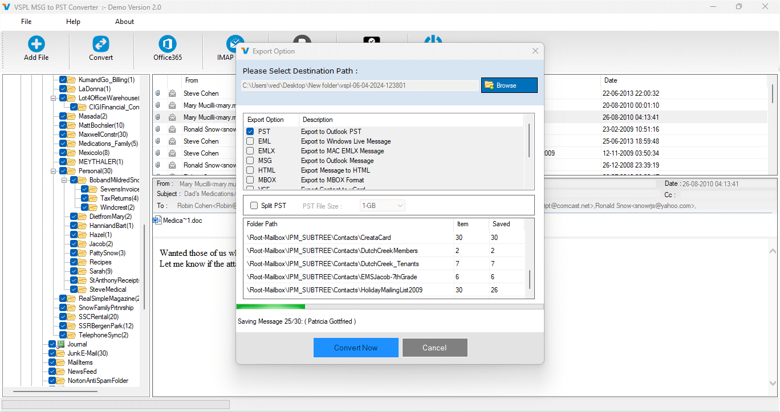Check the MSG export option
The width and height of the screenshot is (780, 412).
coord(250,161)
